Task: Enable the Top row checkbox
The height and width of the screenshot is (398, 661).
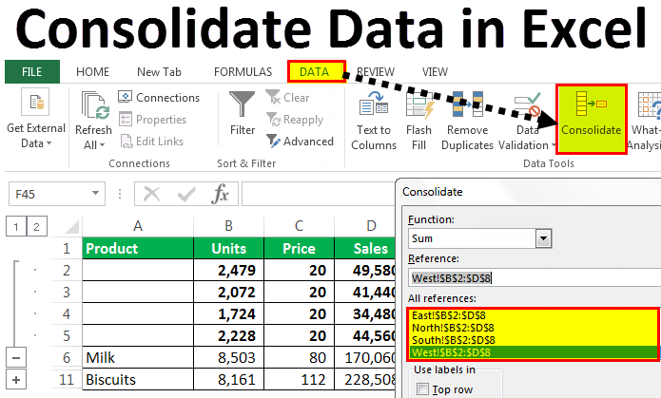Action: (422, 389)
